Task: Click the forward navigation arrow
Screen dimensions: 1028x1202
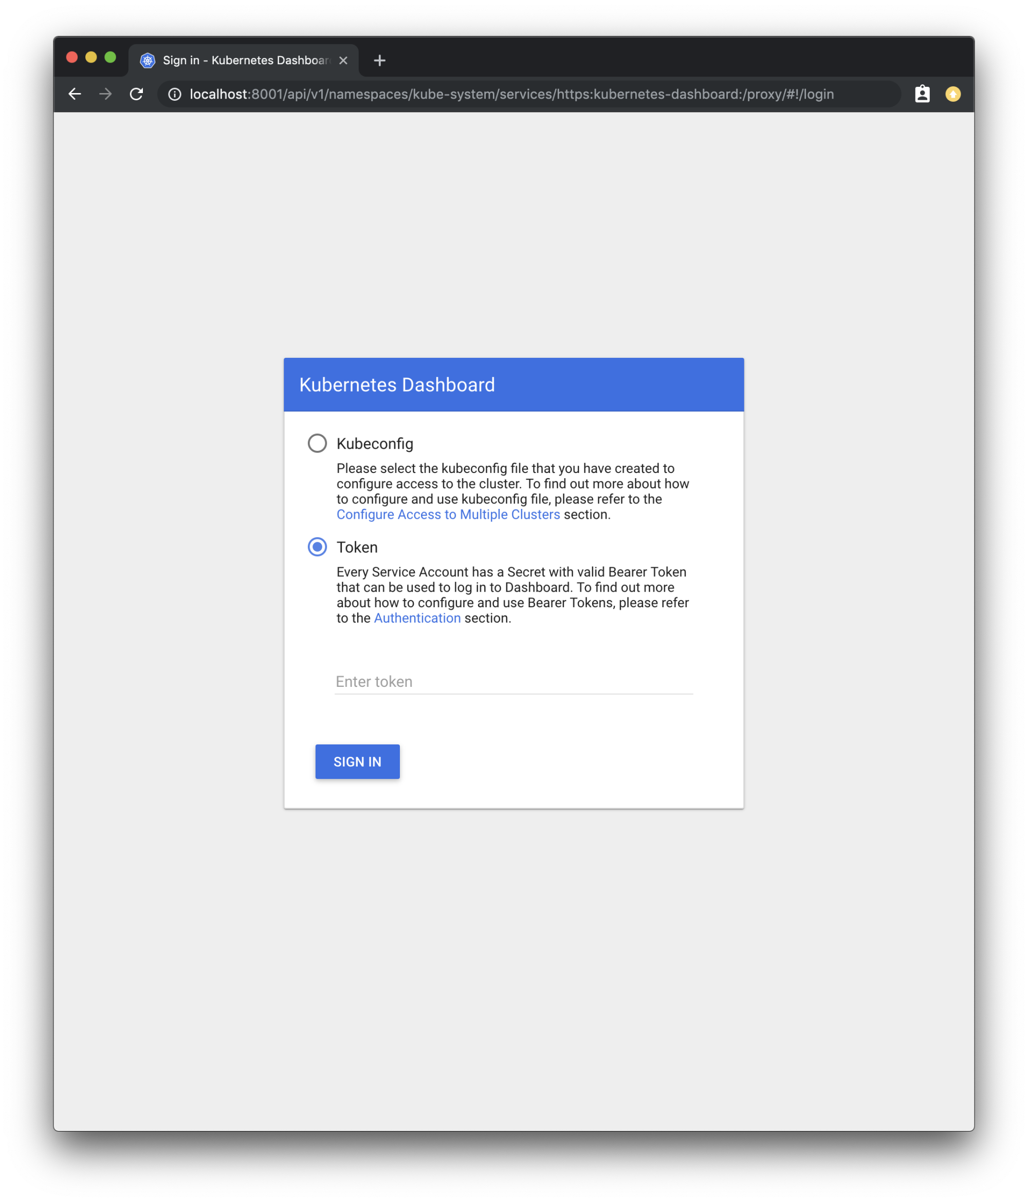Action: [105, 94]
